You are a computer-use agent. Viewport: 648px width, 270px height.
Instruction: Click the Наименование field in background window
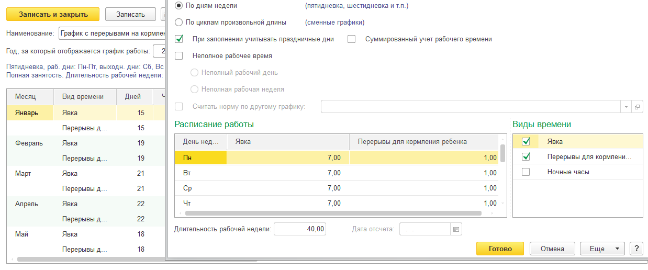tap(112, 33)
